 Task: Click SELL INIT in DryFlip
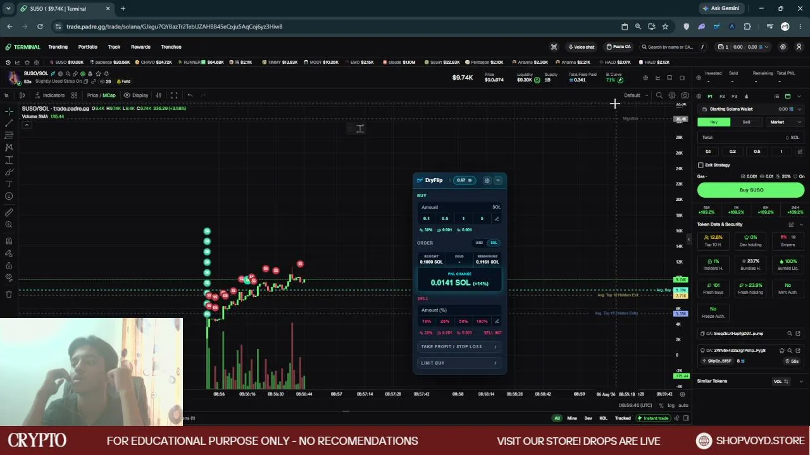[493, 333]
